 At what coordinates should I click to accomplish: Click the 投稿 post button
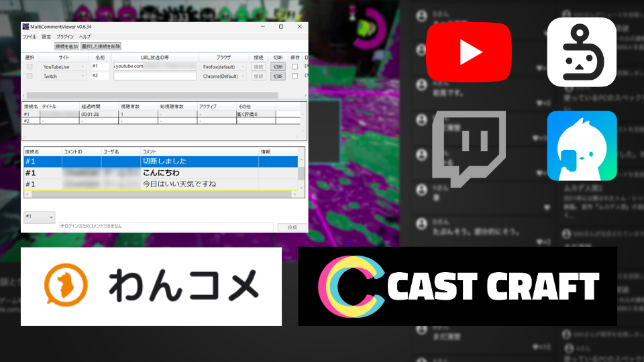292,227
